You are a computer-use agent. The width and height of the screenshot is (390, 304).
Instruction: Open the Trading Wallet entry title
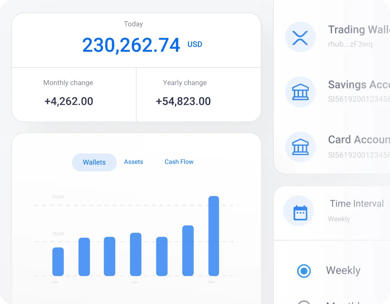pyautogui.click(x=358, y=30)
